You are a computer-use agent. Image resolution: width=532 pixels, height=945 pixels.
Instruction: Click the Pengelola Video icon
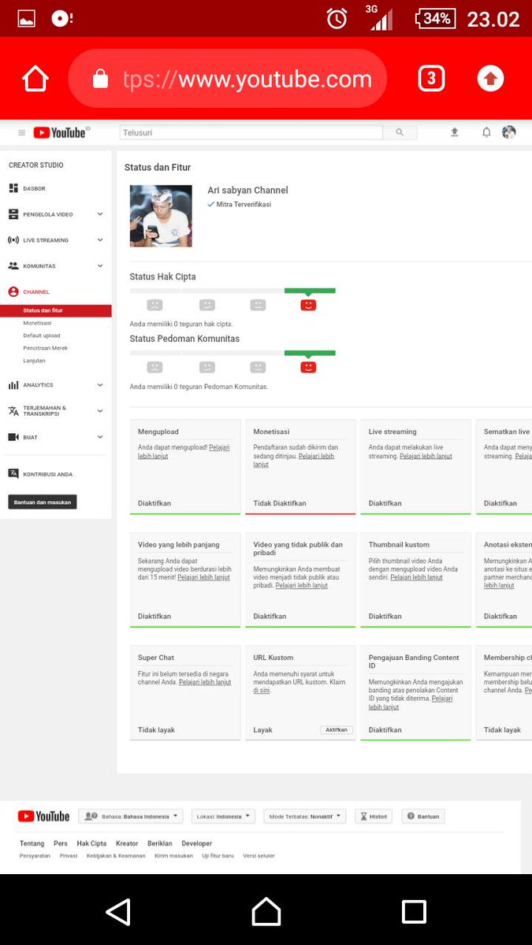13,214
